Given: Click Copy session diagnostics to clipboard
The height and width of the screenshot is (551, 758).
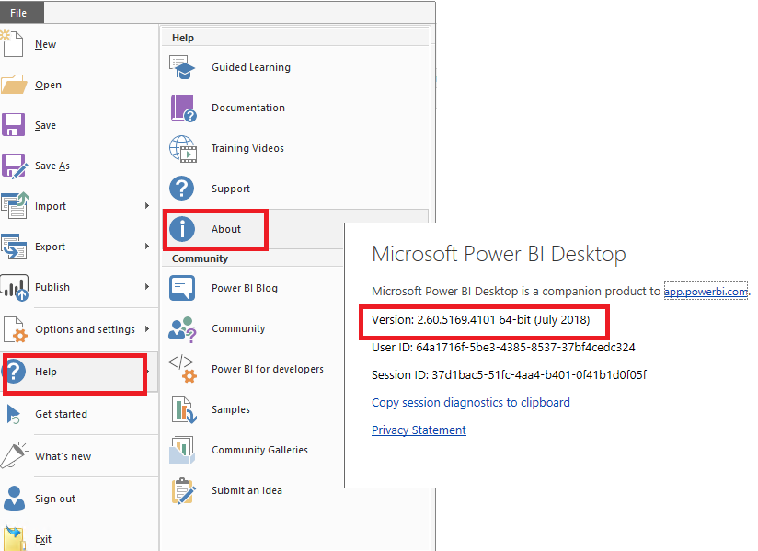Looking at the screenshot, I should [x=471, y=403].
